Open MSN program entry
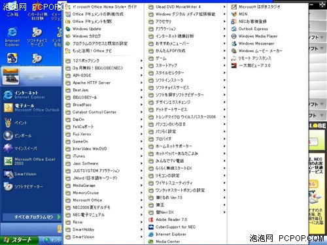The width and height of the screenshot is (327, 245). (239, 14)
